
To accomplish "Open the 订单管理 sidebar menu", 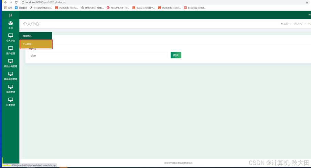I will (11, 102).
